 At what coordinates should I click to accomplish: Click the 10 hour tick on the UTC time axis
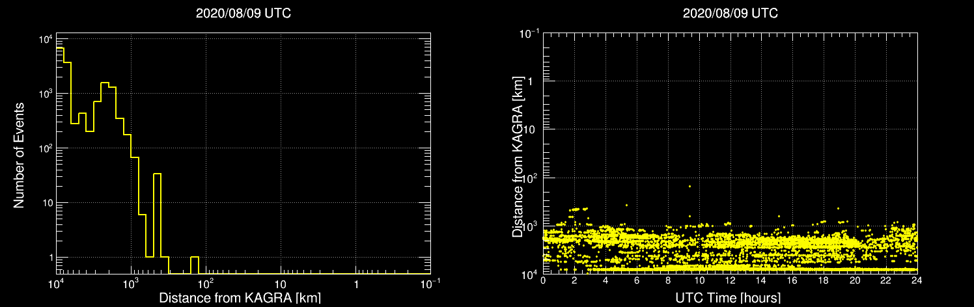(x=699, y=280)
